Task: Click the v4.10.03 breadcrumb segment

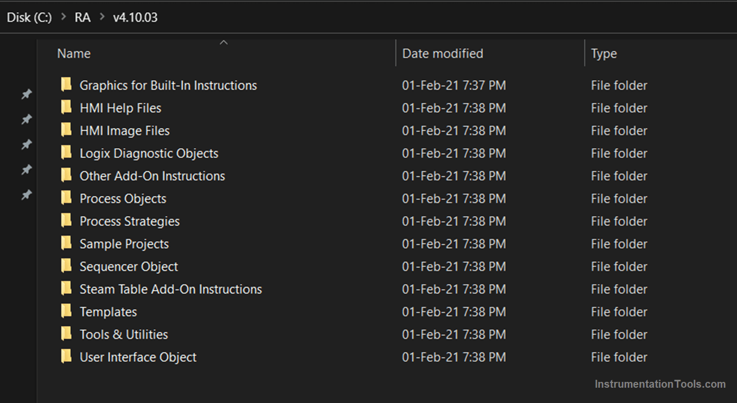Action: tap(135, 17)
